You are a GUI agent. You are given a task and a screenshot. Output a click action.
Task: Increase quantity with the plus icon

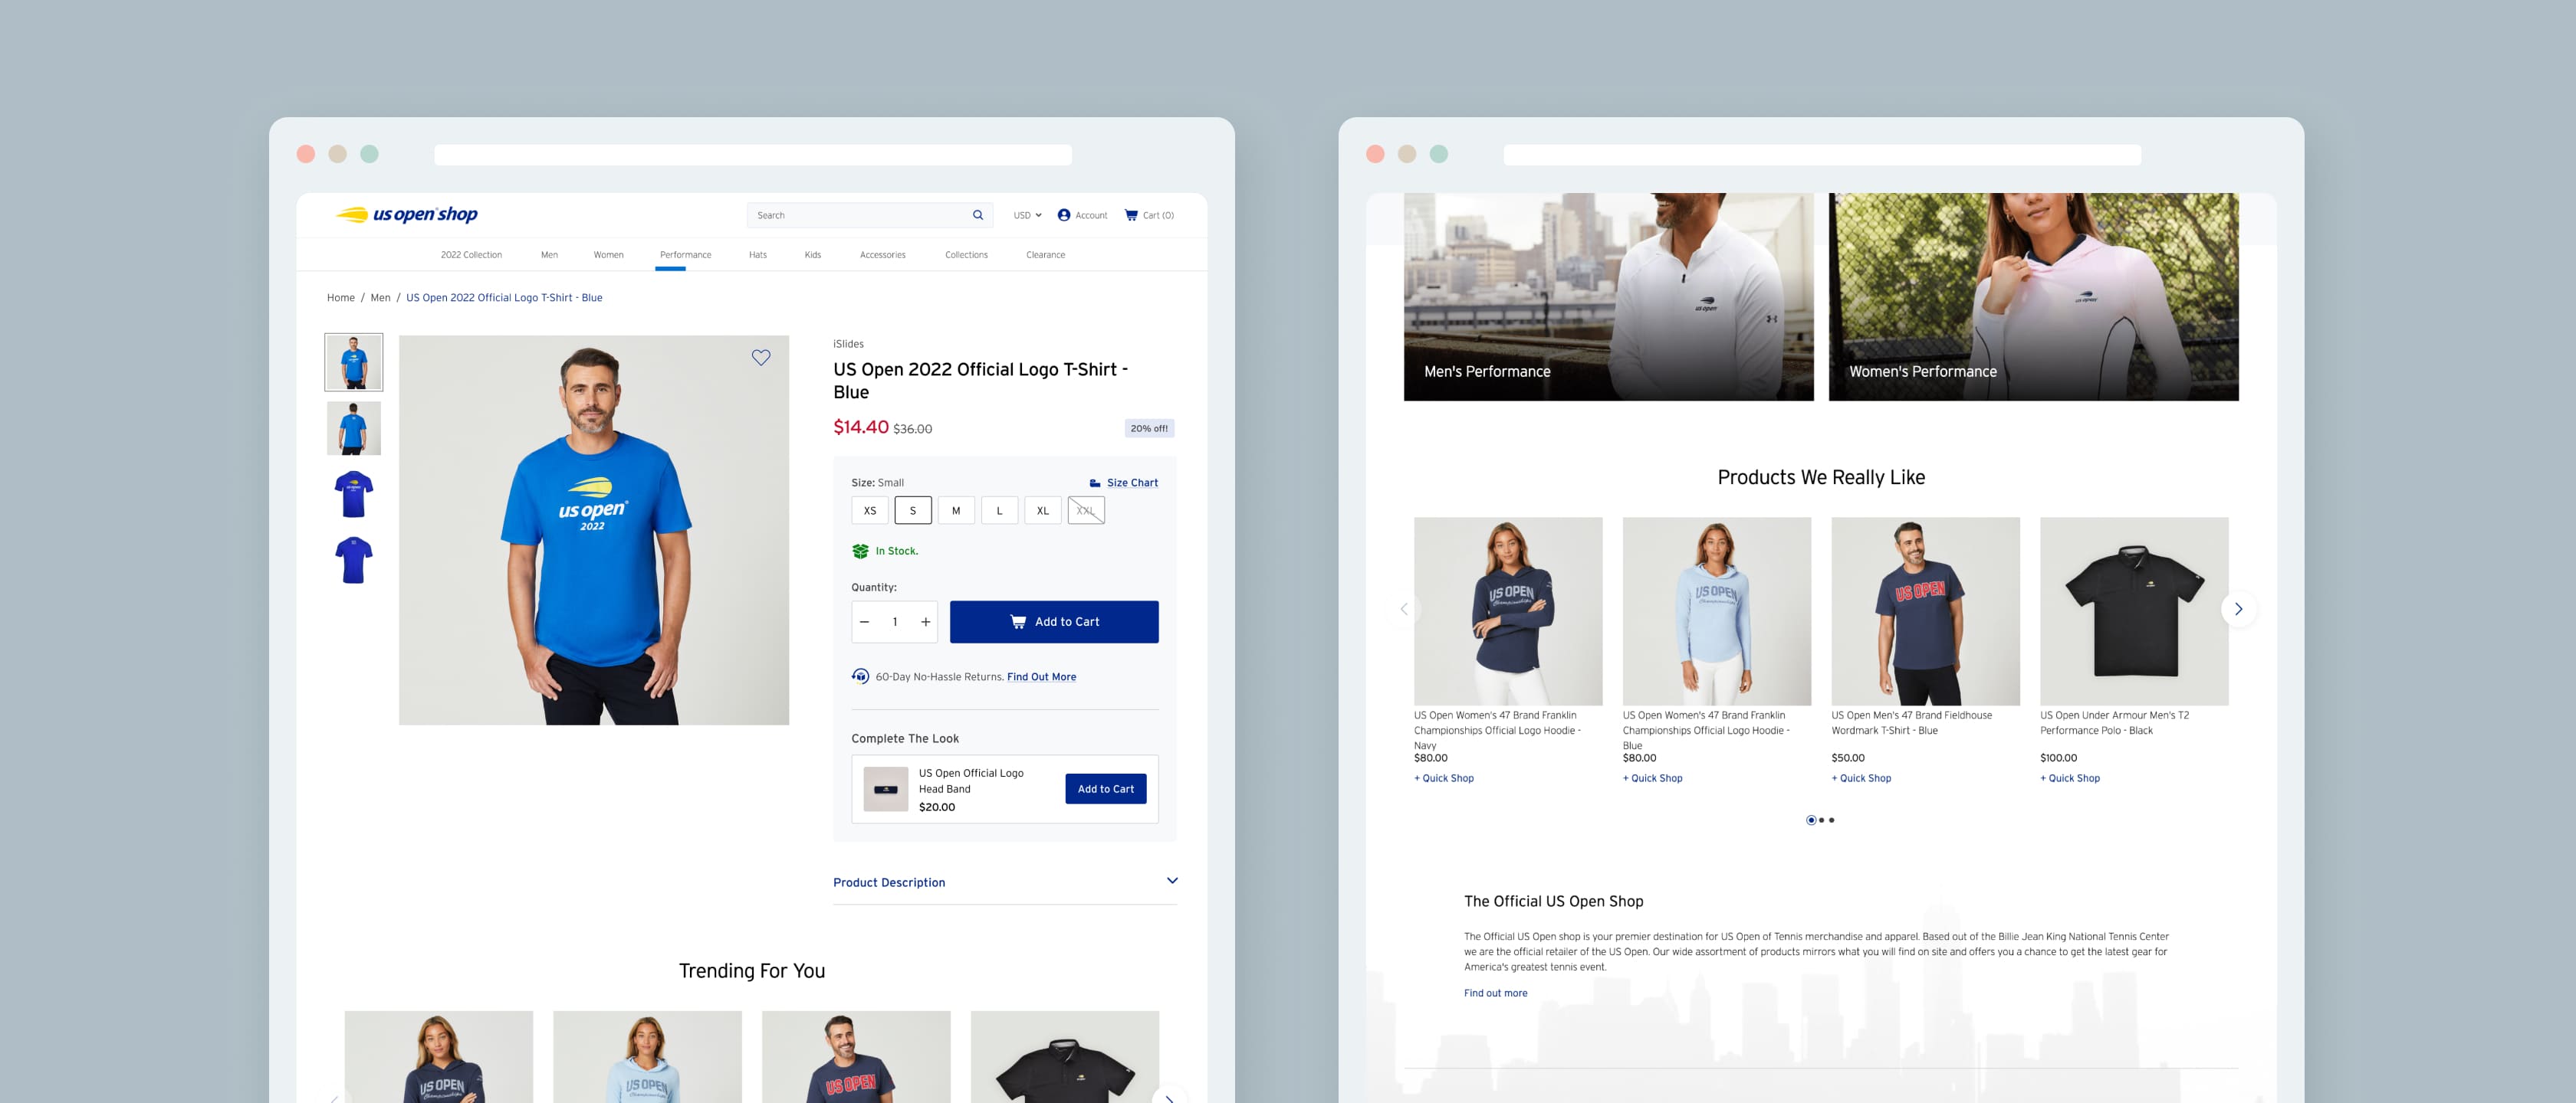926,621
